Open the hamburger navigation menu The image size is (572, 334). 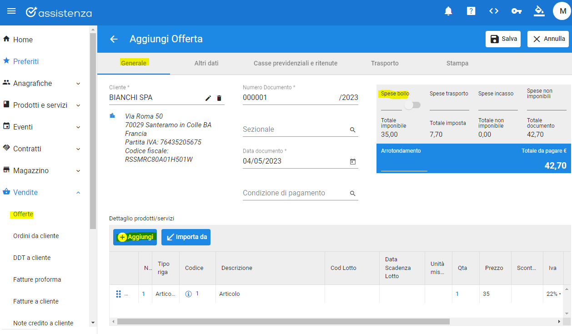[x=11, y=11]
